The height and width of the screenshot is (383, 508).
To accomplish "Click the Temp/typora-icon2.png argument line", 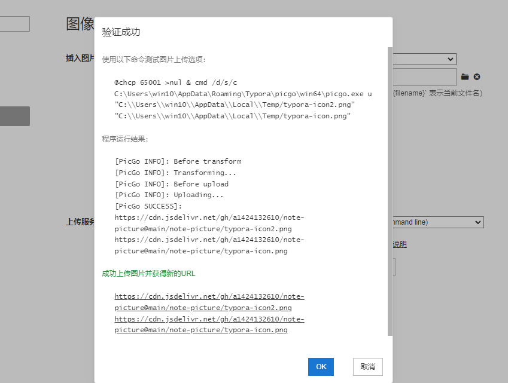I will [235, 105].
